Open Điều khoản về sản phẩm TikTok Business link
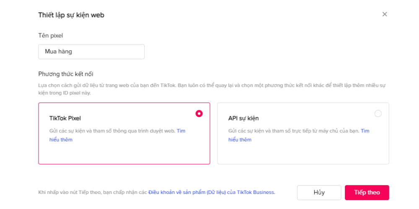The height and width of the screenshot is (209, 419). pyautogui.click(x=212, y=192)
